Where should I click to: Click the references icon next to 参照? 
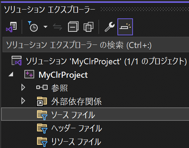(x=42, y=87)
